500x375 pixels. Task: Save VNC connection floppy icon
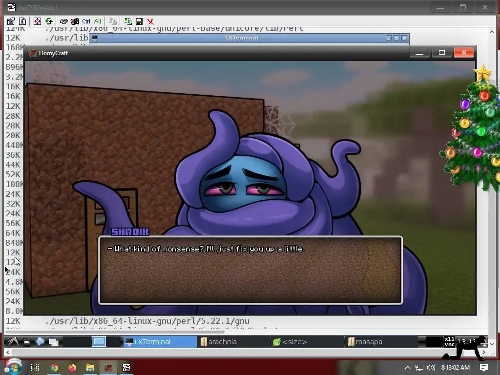pyautogui.click(x=139, y=21)
